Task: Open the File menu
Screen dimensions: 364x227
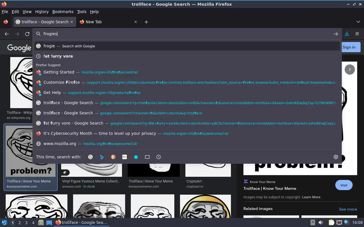Action: coord(5,12)
